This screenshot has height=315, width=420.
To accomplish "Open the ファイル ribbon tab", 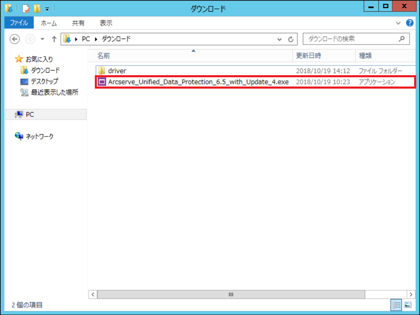I will pyautogui.click(x=19, y=23).
